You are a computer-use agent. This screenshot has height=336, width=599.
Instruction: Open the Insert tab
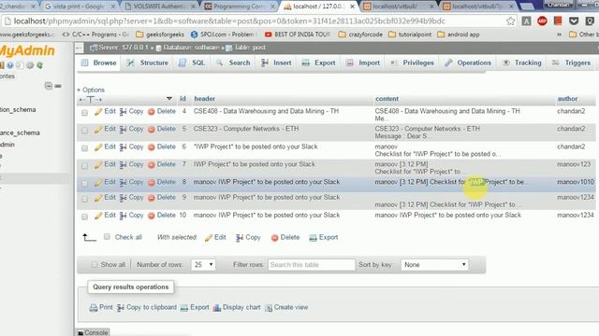[277, 63]
